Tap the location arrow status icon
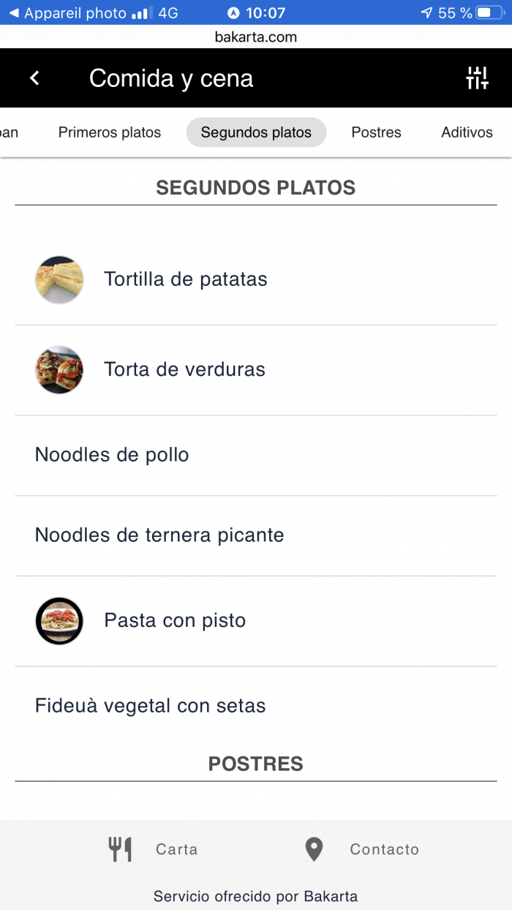 point(427,13)
